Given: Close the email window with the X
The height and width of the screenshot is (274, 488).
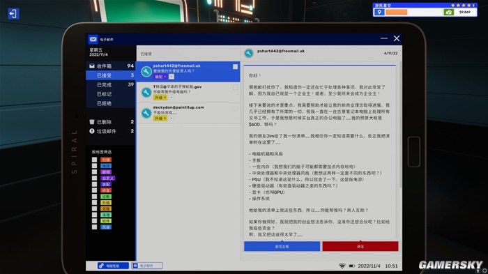Looking at the screenshot, I should pyautogui.click(x=397, y=38).
